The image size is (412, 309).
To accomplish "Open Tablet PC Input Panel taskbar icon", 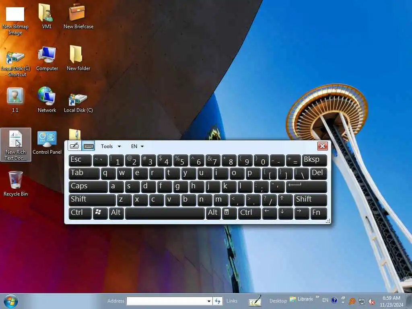I will 255,301.
